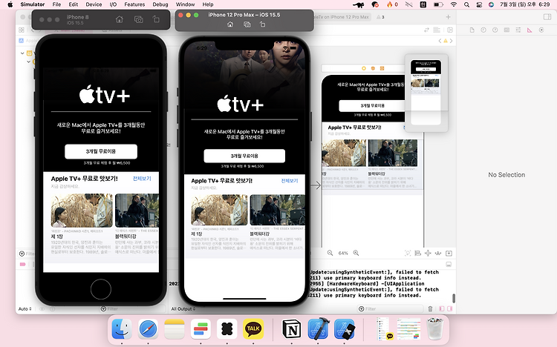Go to previous issue chevron
This screenshot has width=557, height=347.
(440, 41)
